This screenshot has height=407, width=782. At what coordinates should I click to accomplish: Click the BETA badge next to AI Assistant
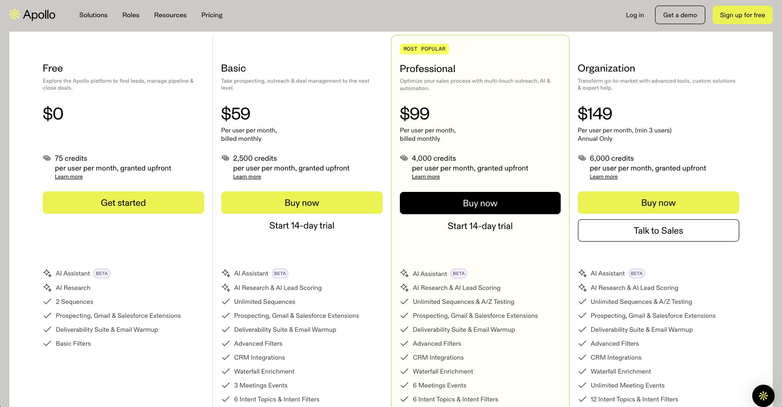101,273
